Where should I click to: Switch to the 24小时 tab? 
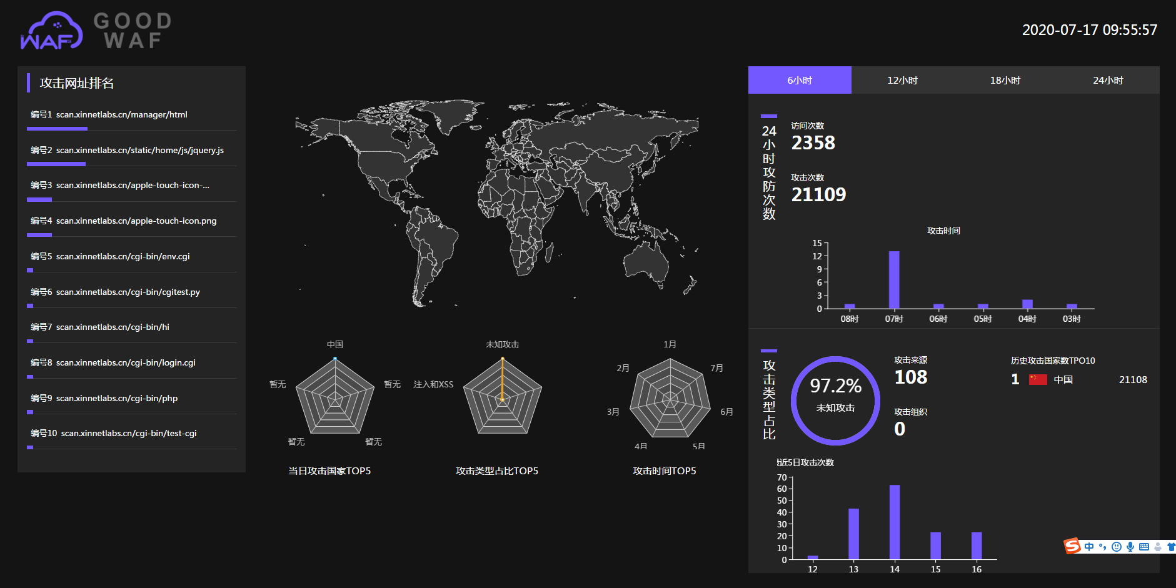coord(1108,80)
